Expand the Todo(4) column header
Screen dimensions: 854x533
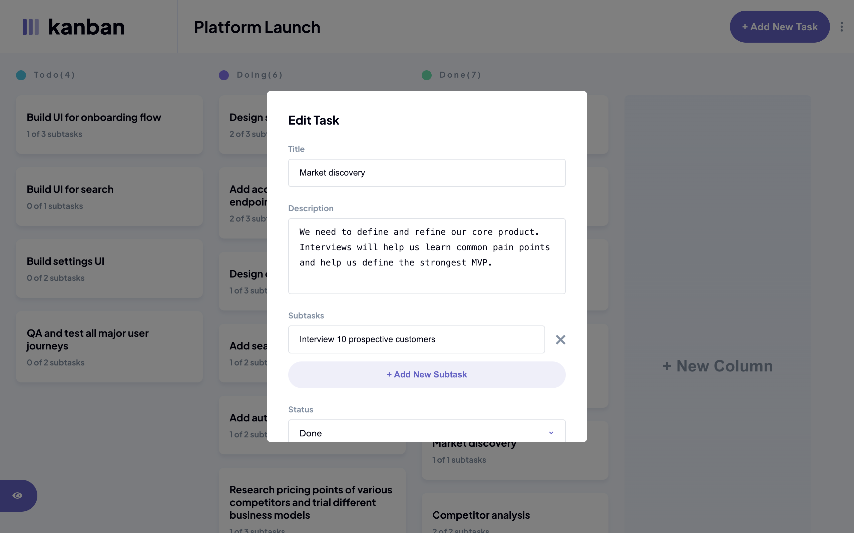point(55,75)
